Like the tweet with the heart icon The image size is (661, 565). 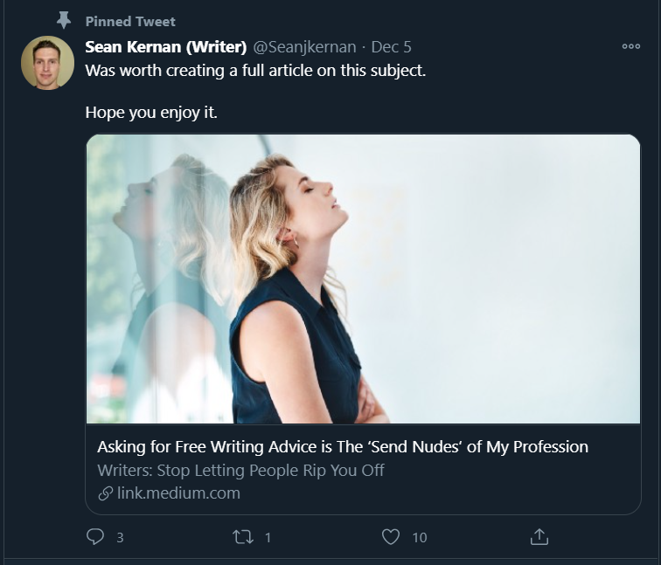[x=391, y=537]
